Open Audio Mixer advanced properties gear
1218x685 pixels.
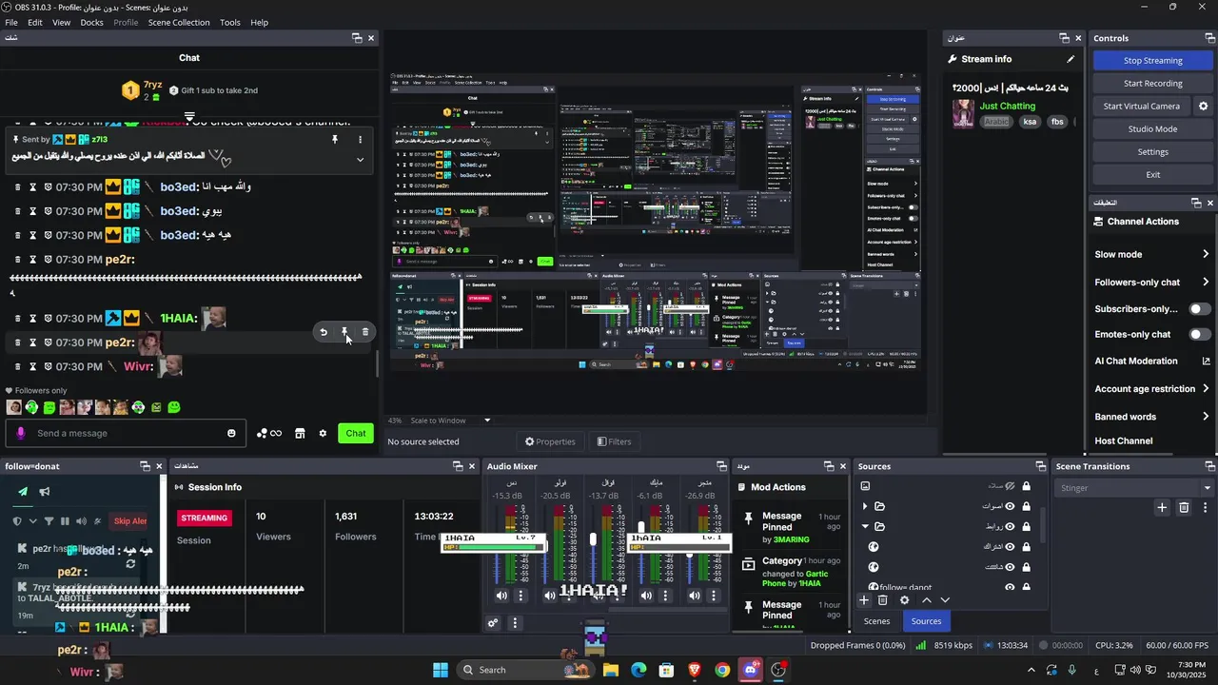pyautogui.click(x=493, y=624)
